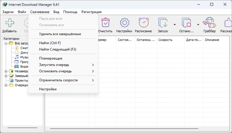This screenshot has width=232, height=133.
Task: Click the IDM app icon in title bar
Action: point(5,4)
